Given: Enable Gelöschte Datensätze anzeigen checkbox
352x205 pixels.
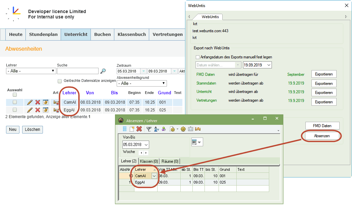Looking at the screenshot, I should [x=60, y=81].
